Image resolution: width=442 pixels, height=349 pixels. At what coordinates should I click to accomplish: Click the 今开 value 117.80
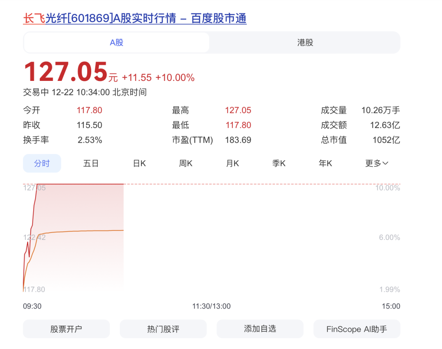pos(89,110)
